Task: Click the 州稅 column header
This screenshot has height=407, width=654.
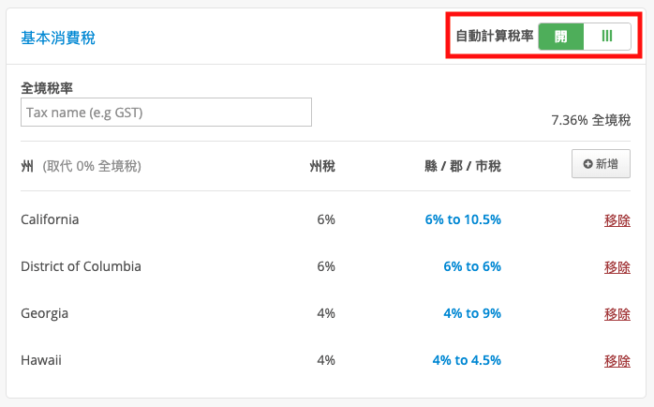Action: pyautogui.click(x=322, y=166)
